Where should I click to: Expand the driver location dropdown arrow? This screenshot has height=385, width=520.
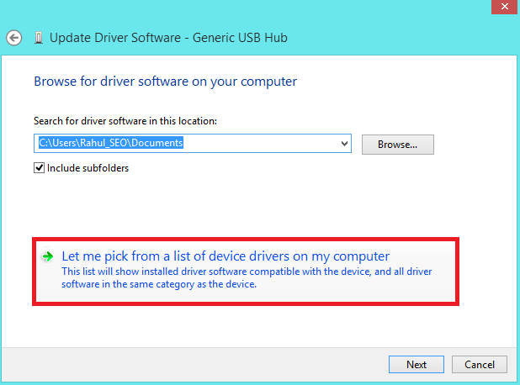(344, 144)
